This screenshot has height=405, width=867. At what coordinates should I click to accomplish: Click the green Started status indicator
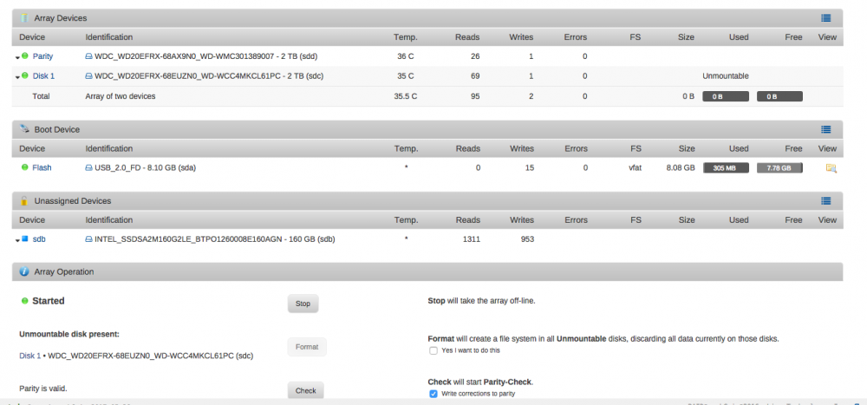coord(24,301)
